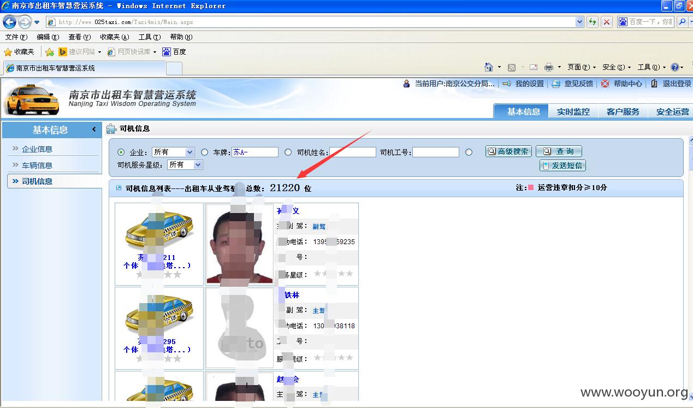Open the home button dropdown arrow
The height and width of the screenshot is (408, 693).
point(499,67)
